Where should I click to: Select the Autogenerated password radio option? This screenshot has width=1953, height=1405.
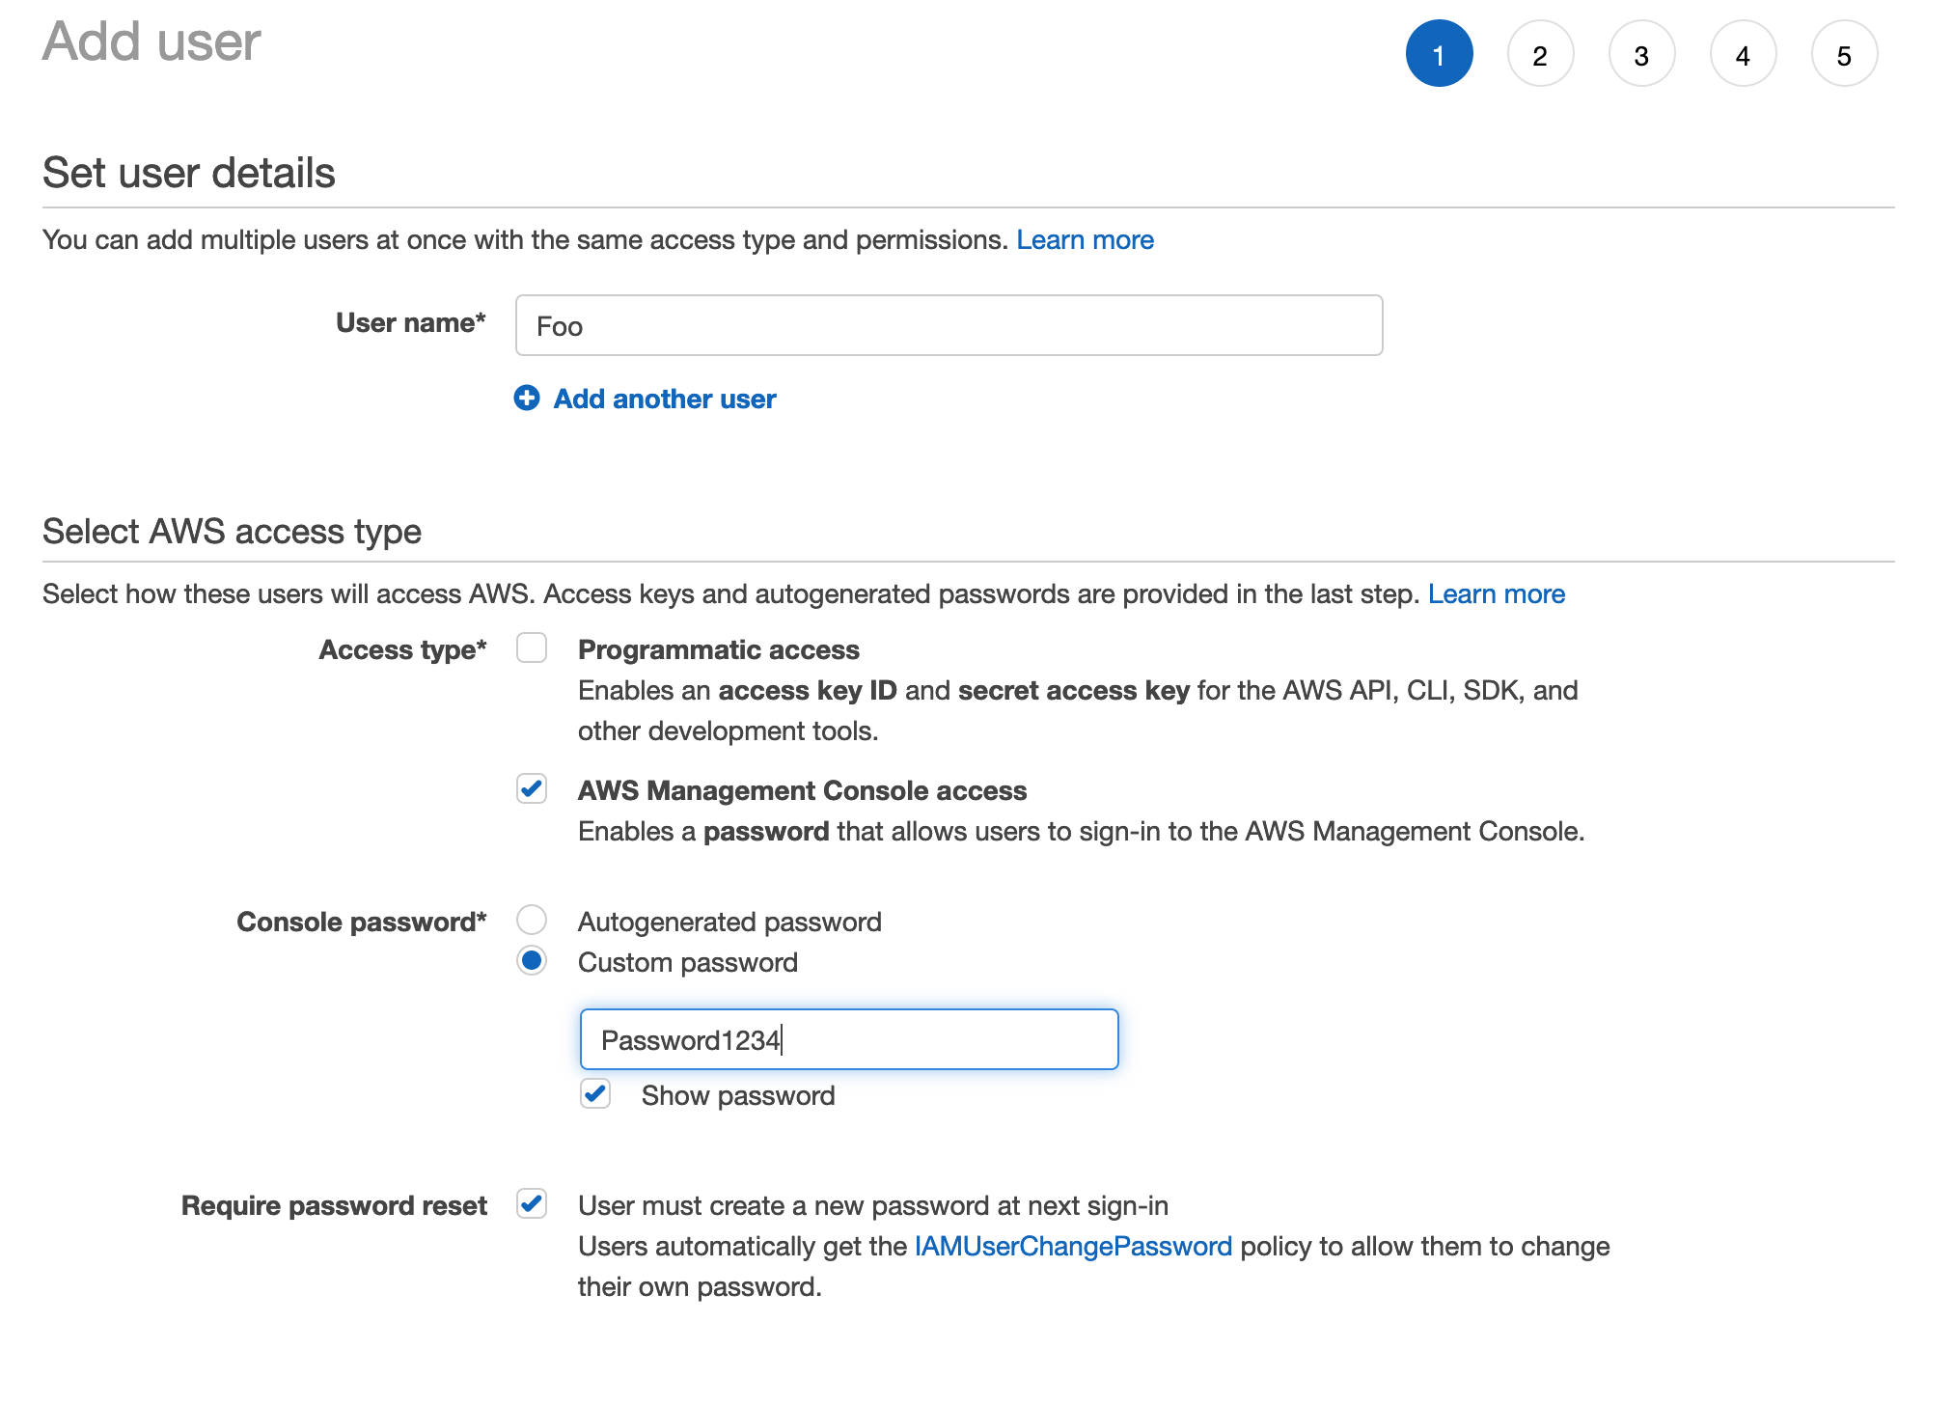[x=532, y=920]
